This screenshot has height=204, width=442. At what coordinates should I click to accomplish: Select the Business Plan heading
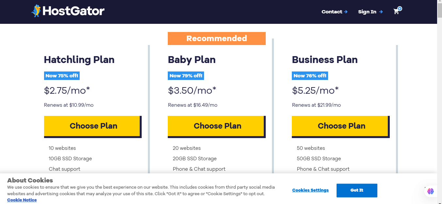pyautogui.click(x=325, y=60)
